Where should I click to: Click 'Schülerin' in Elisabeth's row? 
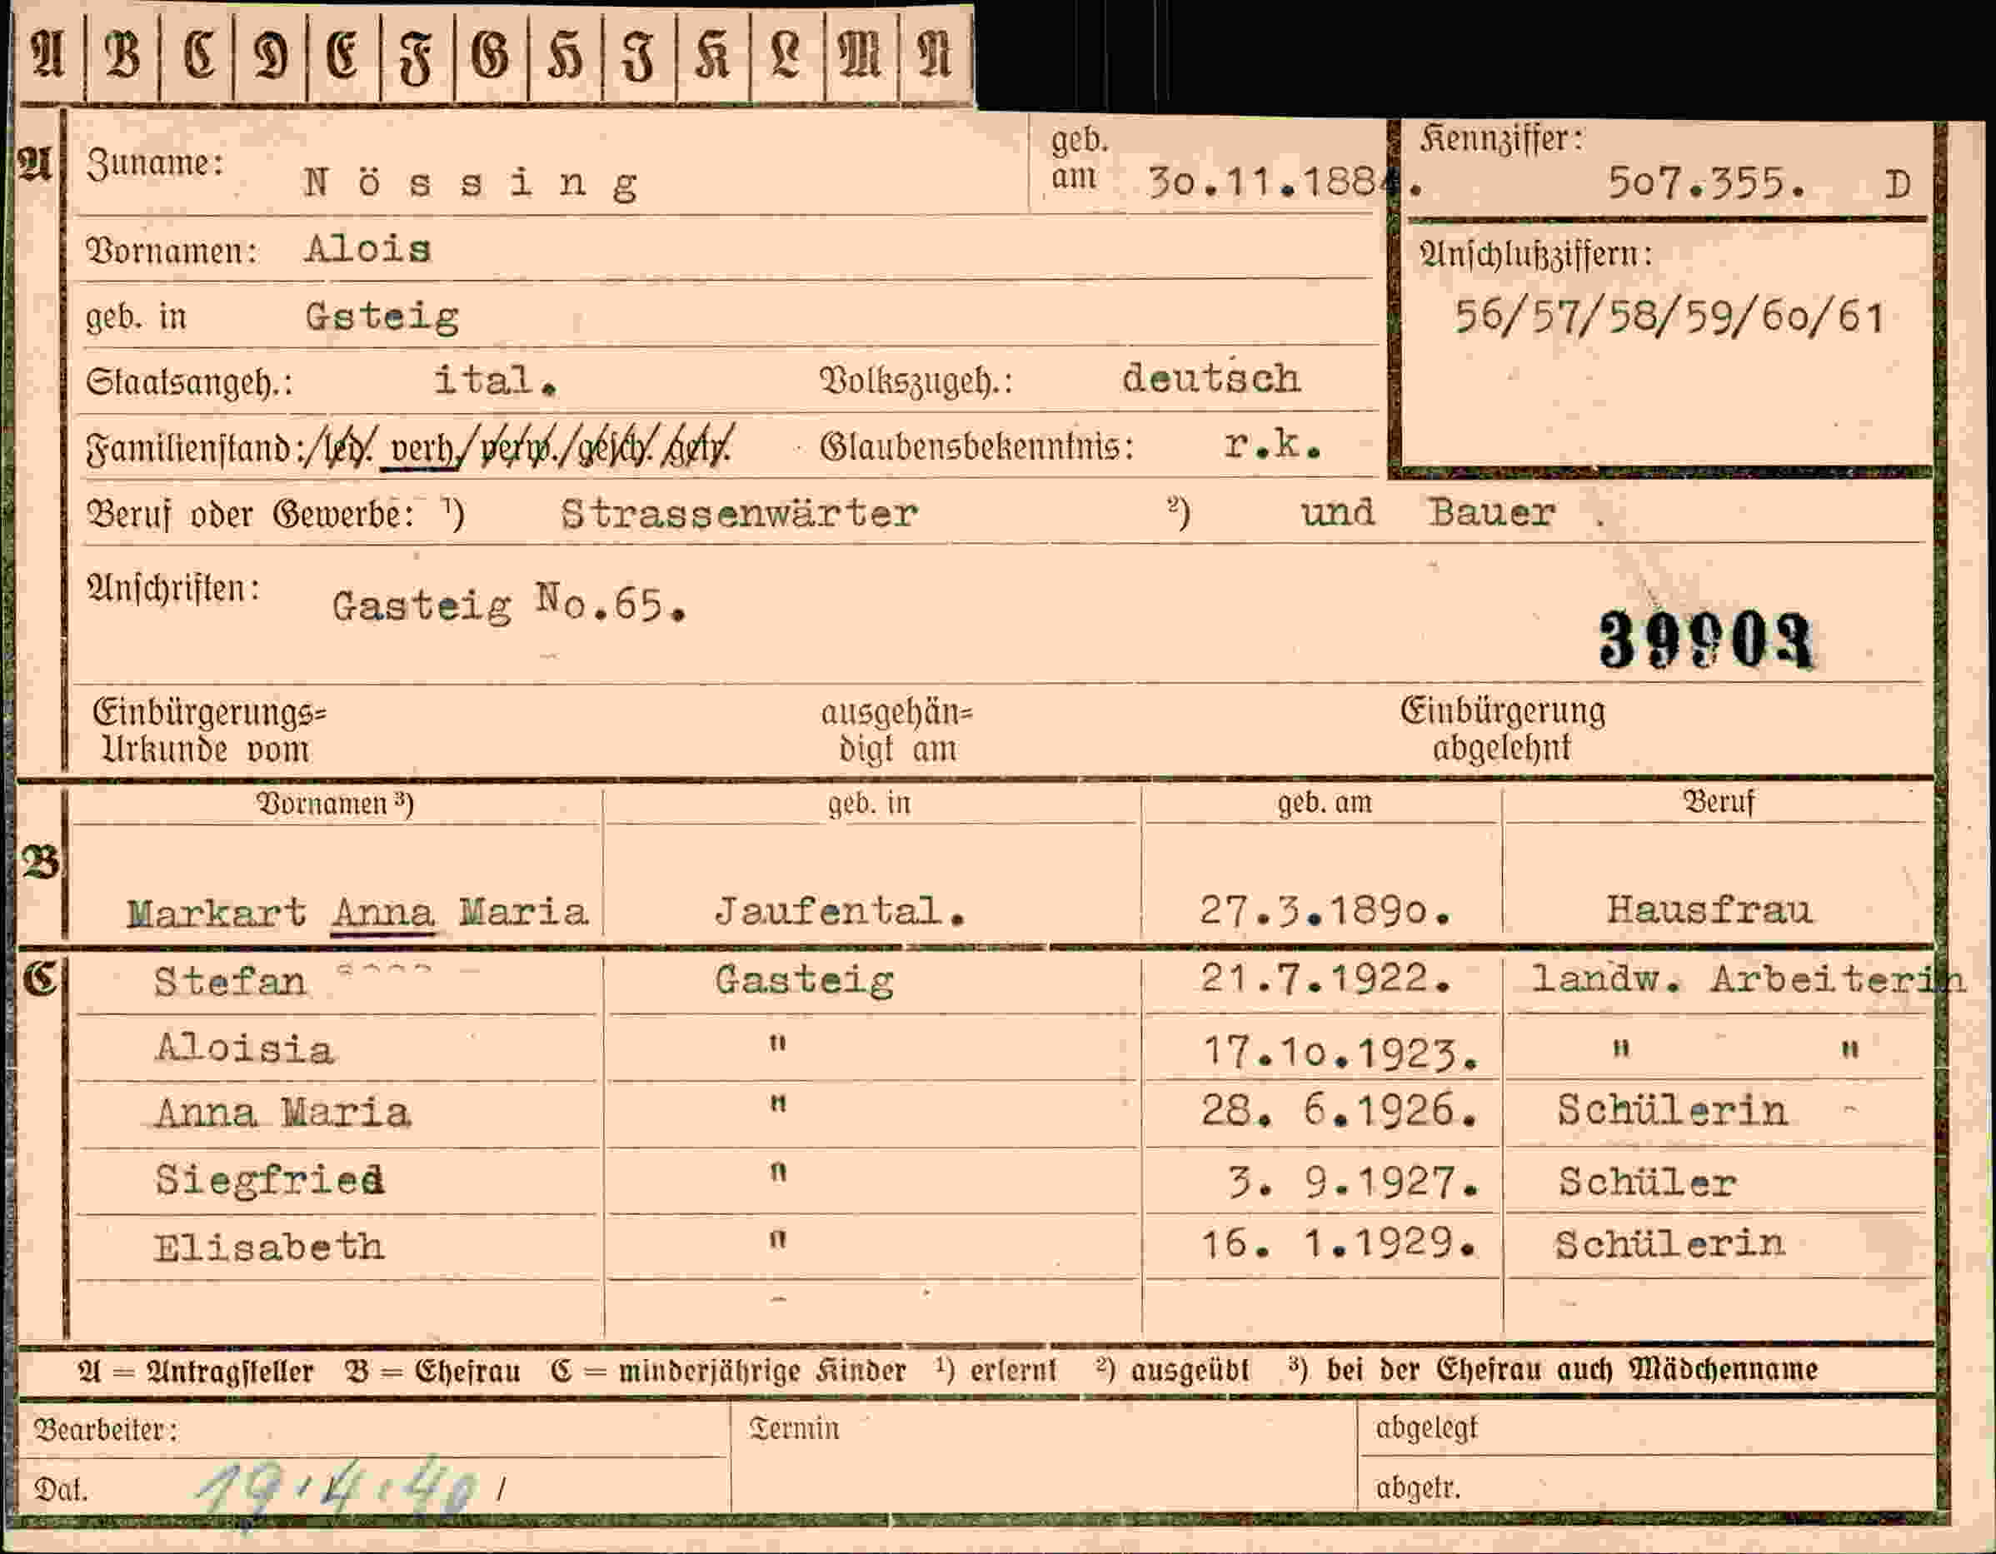1669,1243
